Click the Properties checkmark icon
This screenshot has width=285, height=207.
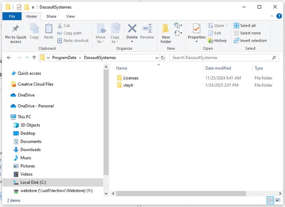[197, 29]
